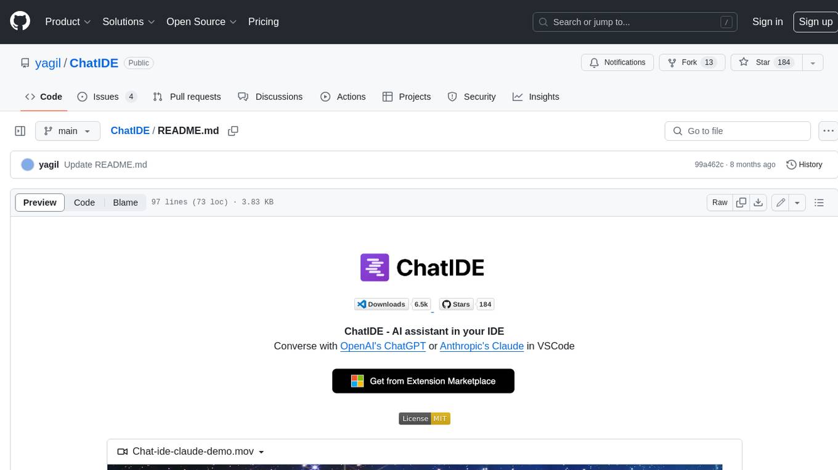Open the GitHub homepage logo
Image resolution: width=838 pixels, height=470 pixels.
pyautogui.click(x=20, y=22)
